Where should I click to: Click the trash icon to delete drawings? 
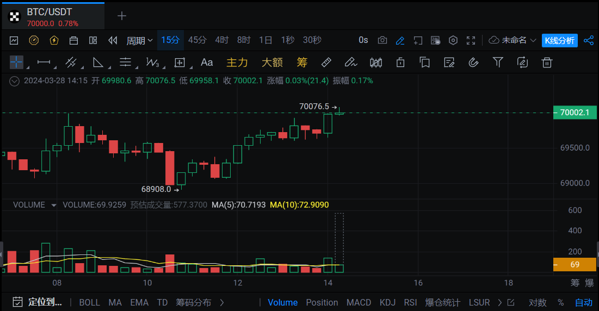tap(547, 63)
